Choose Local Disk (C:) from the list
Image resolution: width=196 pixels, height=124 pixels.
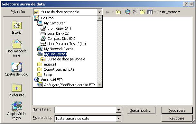coord(58,33)
